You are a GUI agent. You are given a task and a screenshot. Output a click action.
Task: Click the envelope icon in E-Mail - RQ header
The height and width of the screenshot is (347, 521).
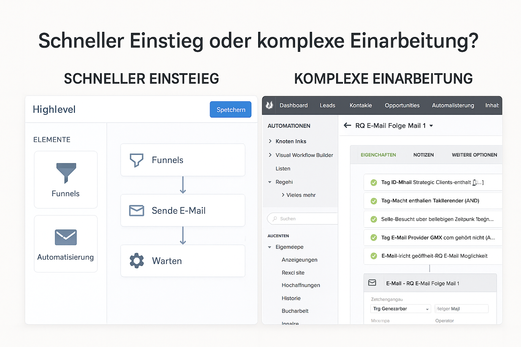(372, 283)
